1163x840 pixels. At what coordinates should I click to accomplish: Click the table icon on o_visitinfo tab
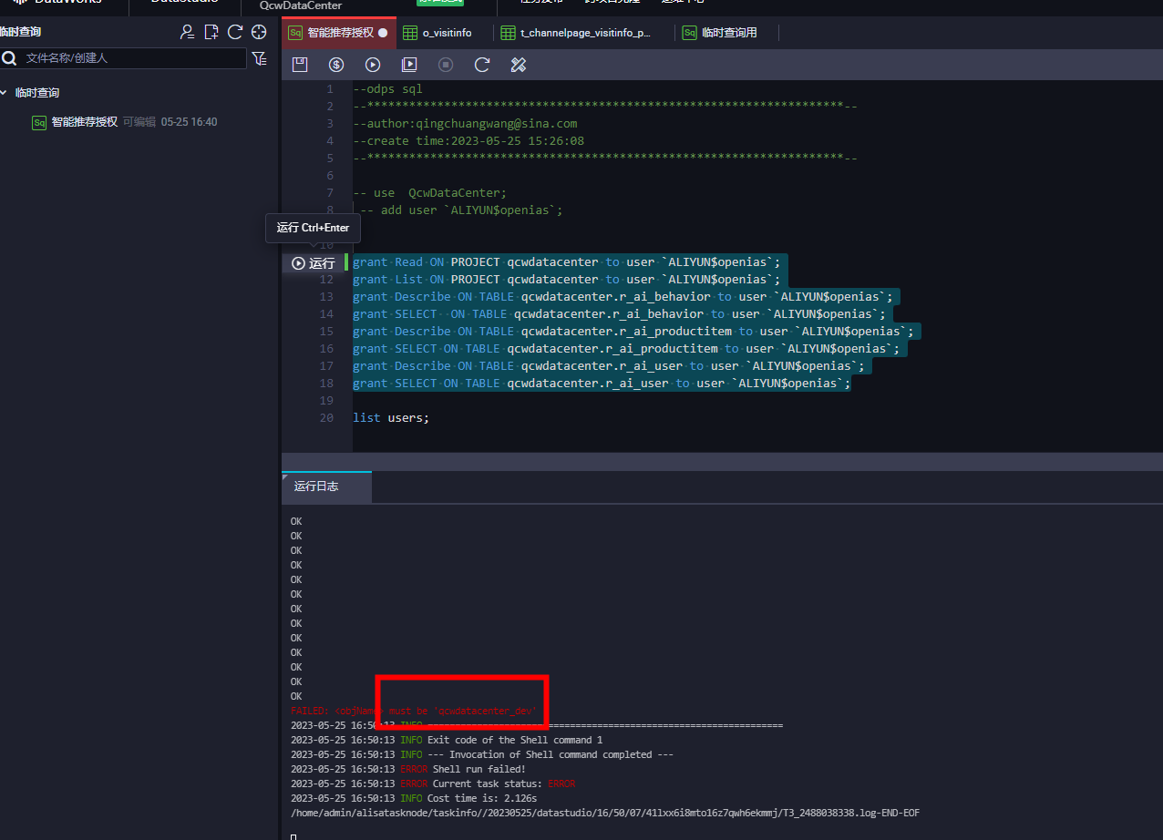410,33
